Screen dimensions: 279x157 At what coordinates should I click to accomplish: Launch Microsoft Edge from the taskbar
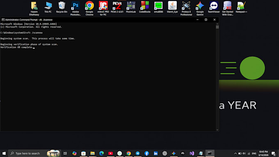[x=102, y=153]
